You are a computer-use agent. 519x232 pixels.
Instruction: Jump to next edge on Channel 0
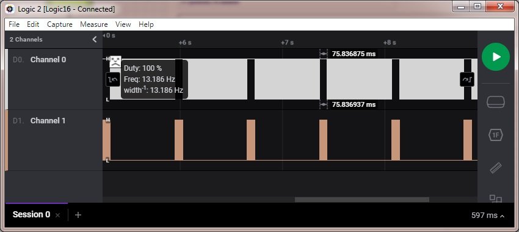466,79
